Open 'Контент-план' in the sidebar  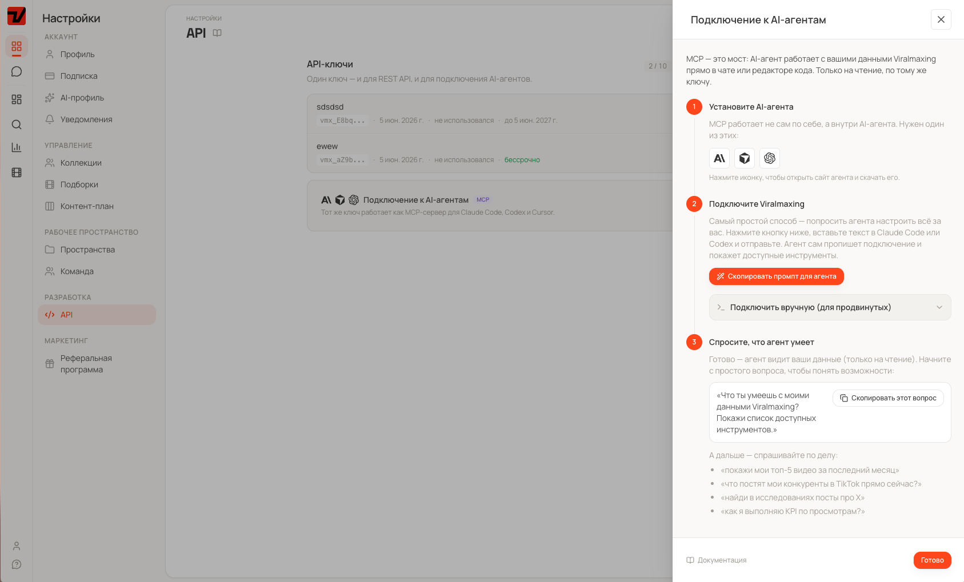(97, 206)
